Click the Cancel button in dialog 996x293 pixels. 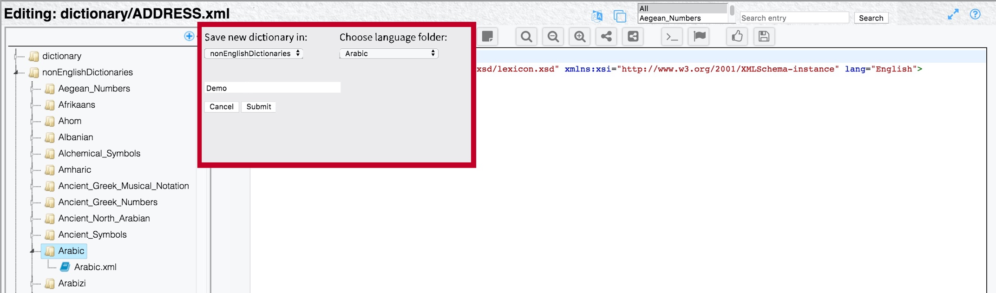pos(222,107)
